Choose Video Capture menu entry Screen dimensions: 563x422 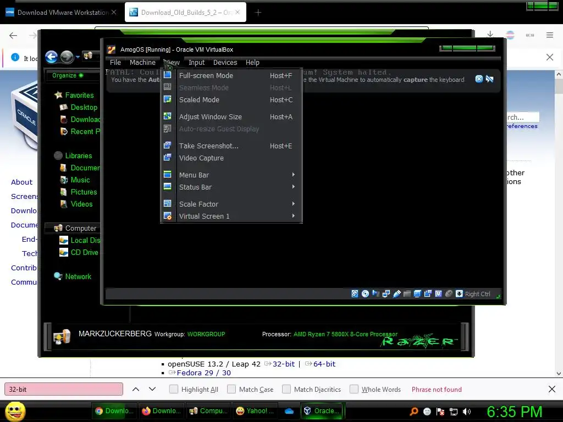[231, 158]
